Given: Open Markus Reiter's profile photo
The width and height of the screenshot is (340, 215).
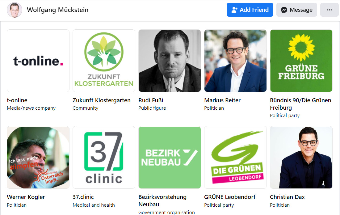Looking at the screenshot, I should click(236, 61).
